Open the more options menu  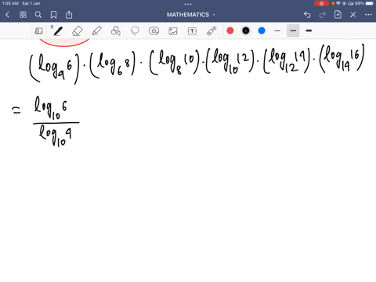point(368,15)
